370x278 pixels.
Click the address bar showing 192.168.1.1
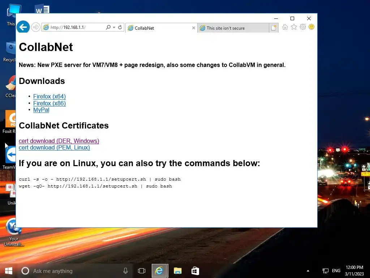[73, 28]
